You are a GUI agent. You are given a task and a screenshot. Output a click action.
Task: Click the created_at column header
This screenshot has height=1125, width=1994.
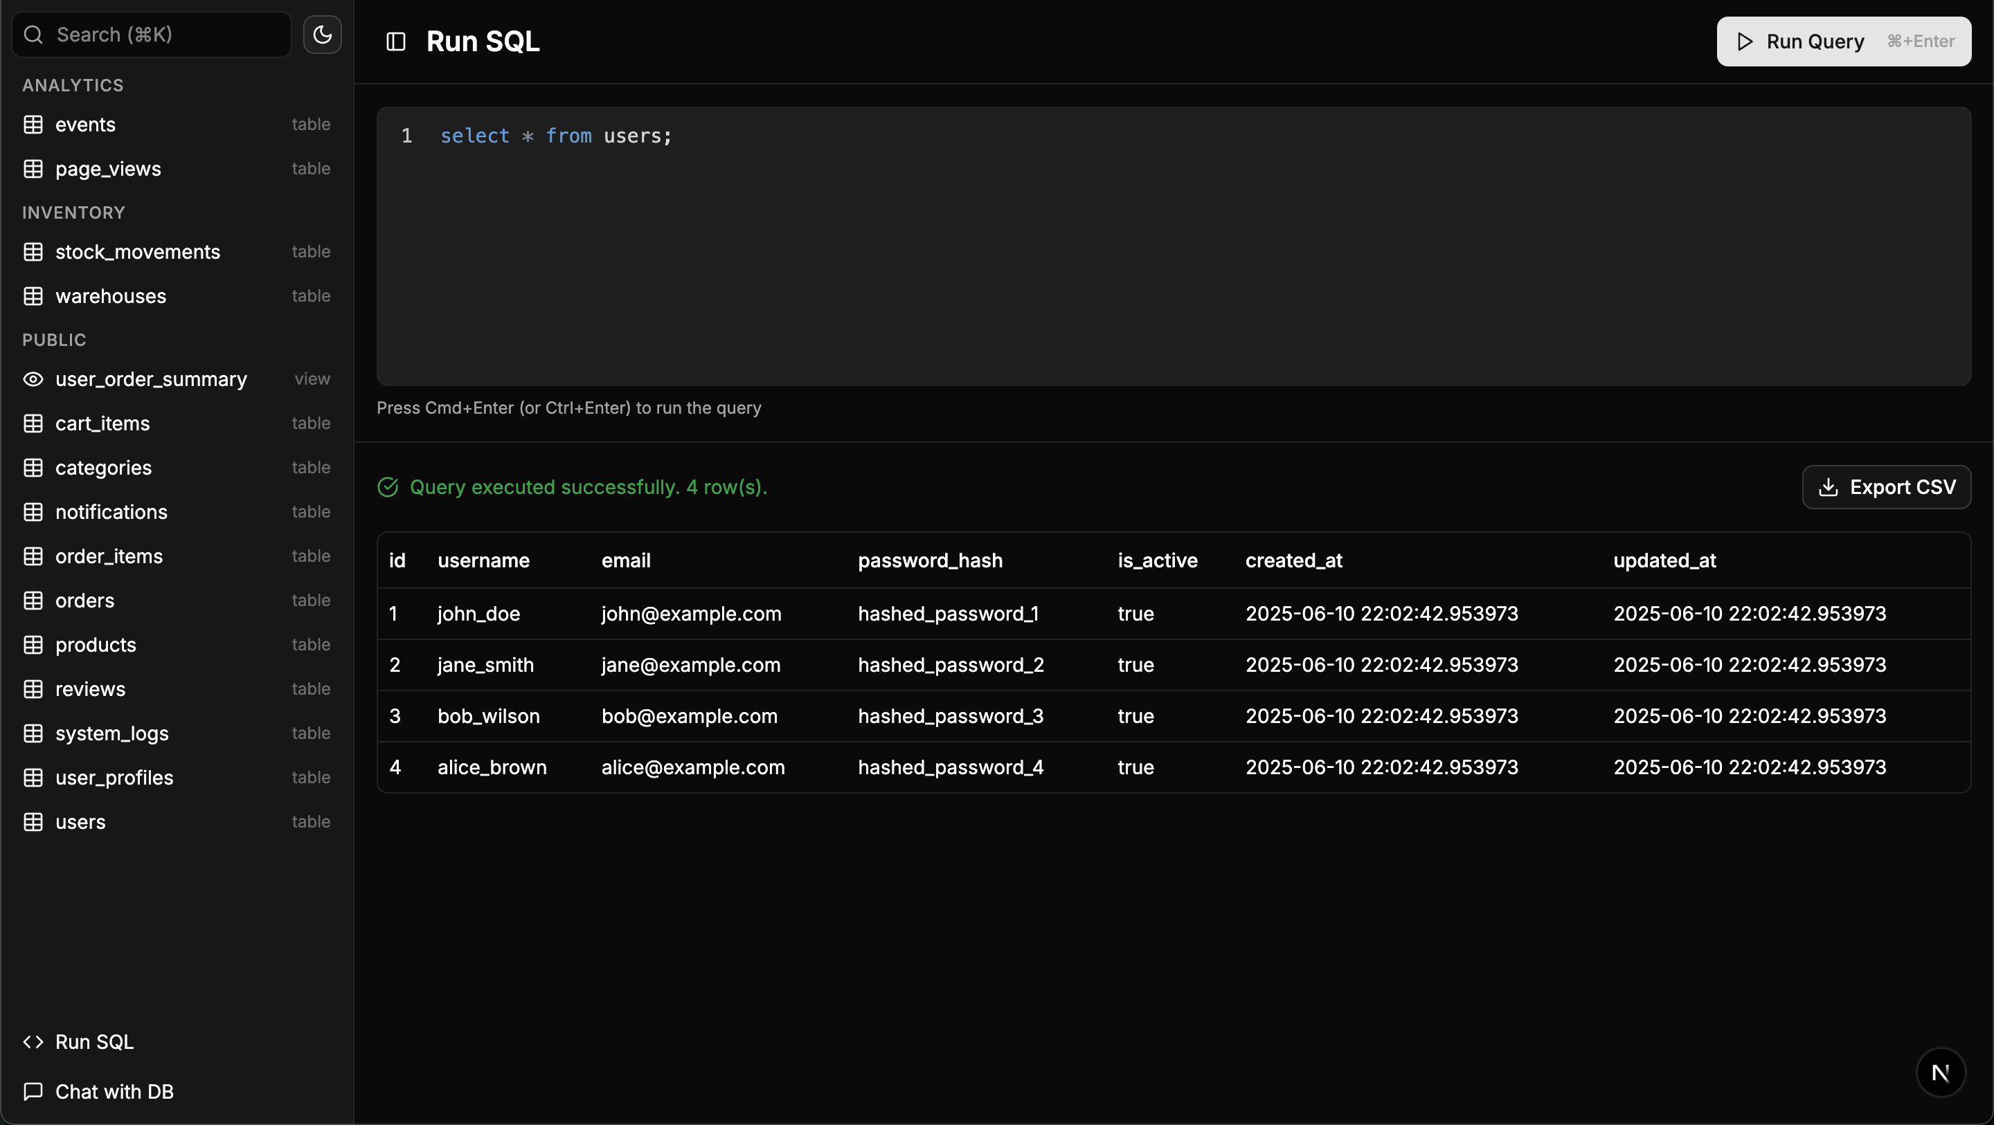tap(1294, 561)
